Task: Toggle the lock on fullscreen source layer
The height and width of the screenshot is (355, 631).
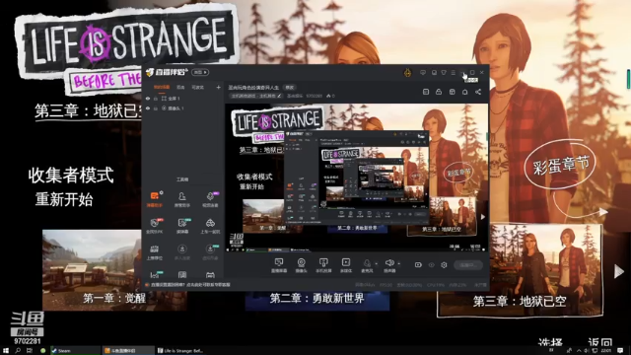Action: [x=156, y=99]
